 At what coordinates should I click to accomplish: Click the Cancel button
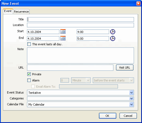[128, 116]
